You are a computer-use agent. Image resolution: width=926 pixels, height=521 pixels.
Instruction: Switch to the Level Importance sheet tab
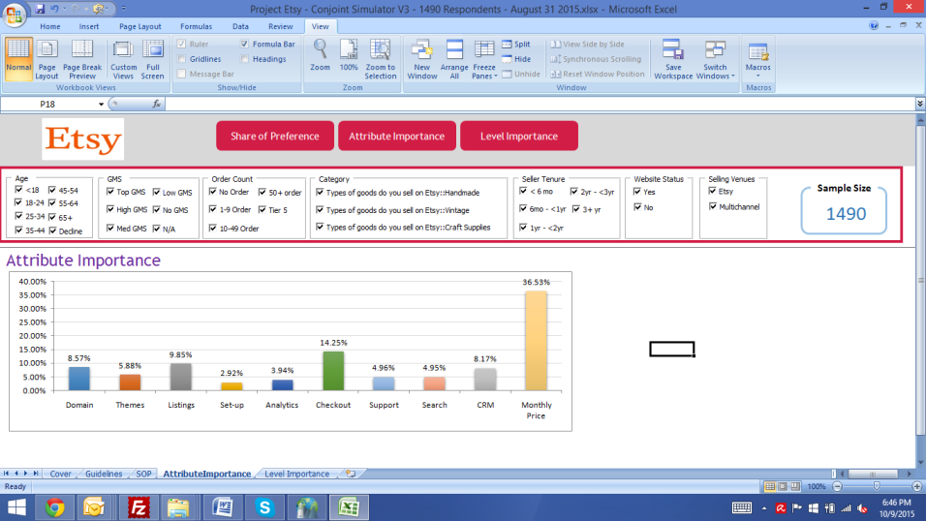click(296, 474)
